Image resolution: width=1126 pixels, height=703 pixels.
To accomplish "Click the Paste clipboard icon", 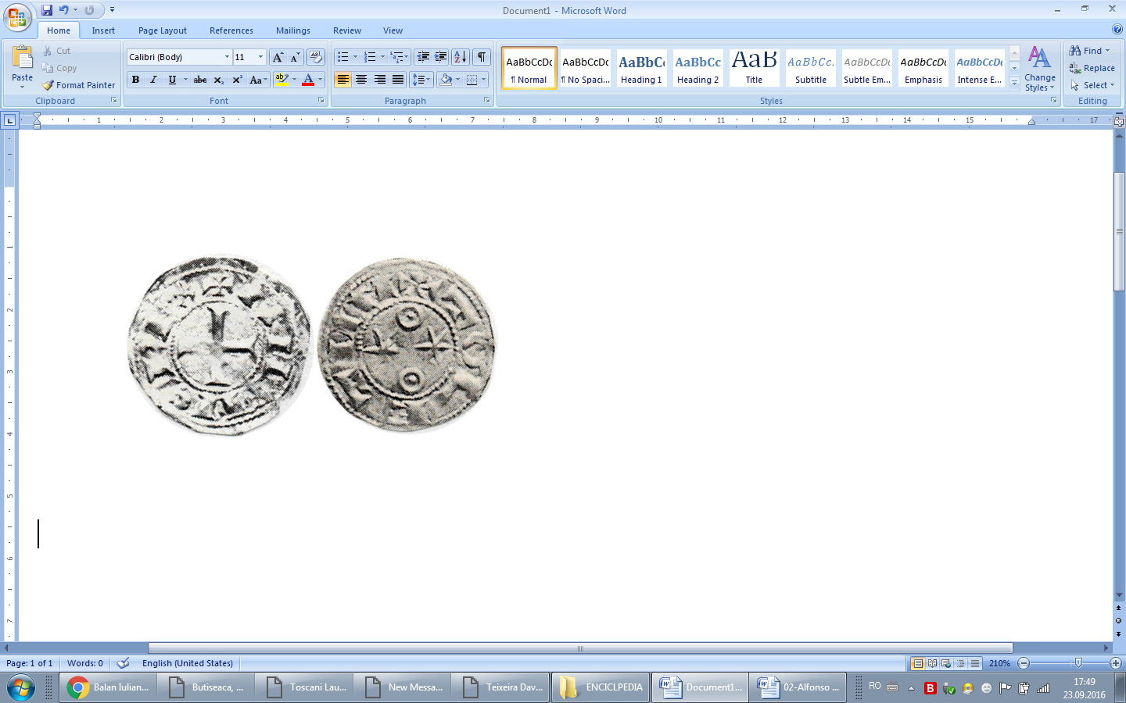I will click(x=22, y=59).
